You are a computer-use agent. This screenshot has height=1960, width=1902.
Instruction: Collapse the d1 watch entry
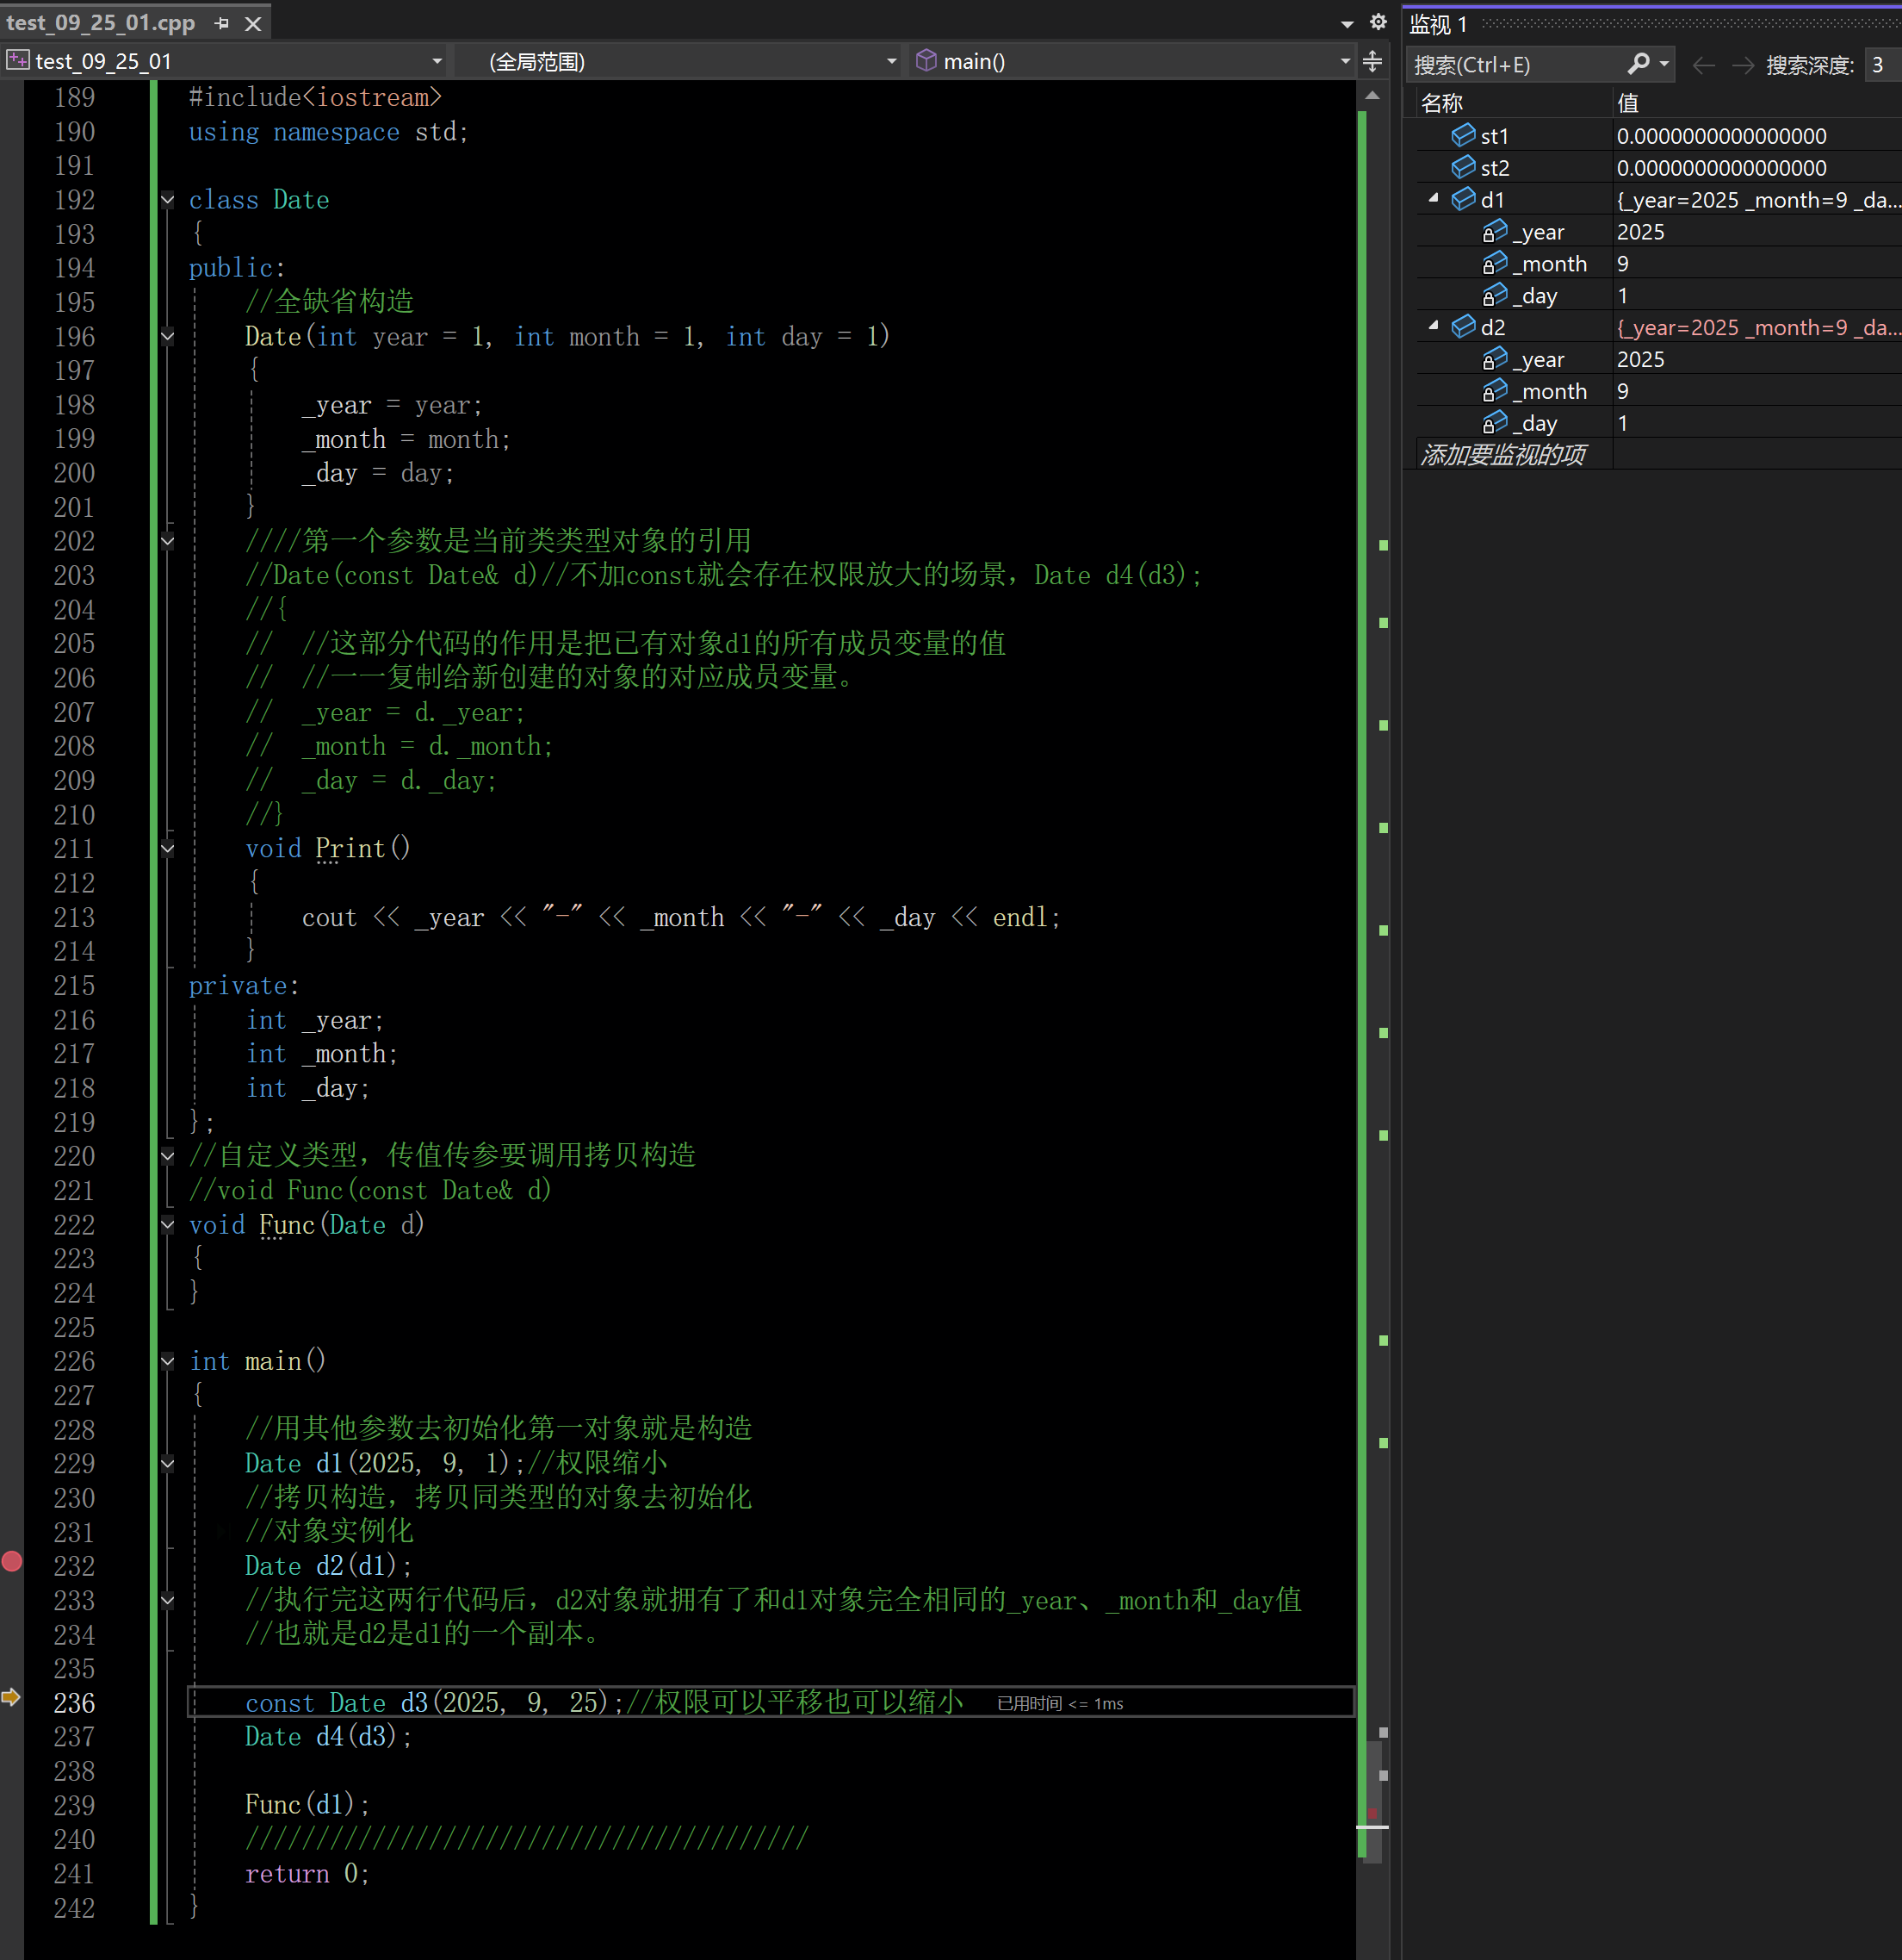(x=1434, y=198)
